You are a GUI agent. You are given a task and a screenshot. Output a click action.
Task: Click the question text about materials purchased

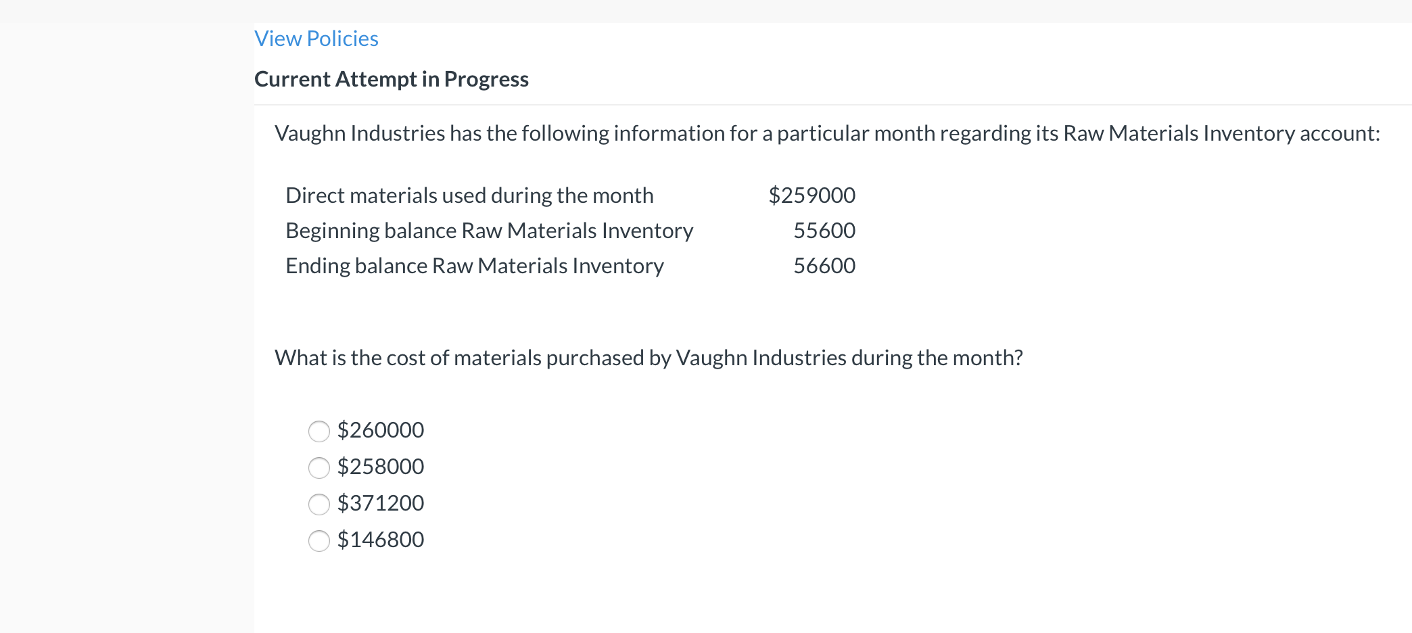click(649, 358)
